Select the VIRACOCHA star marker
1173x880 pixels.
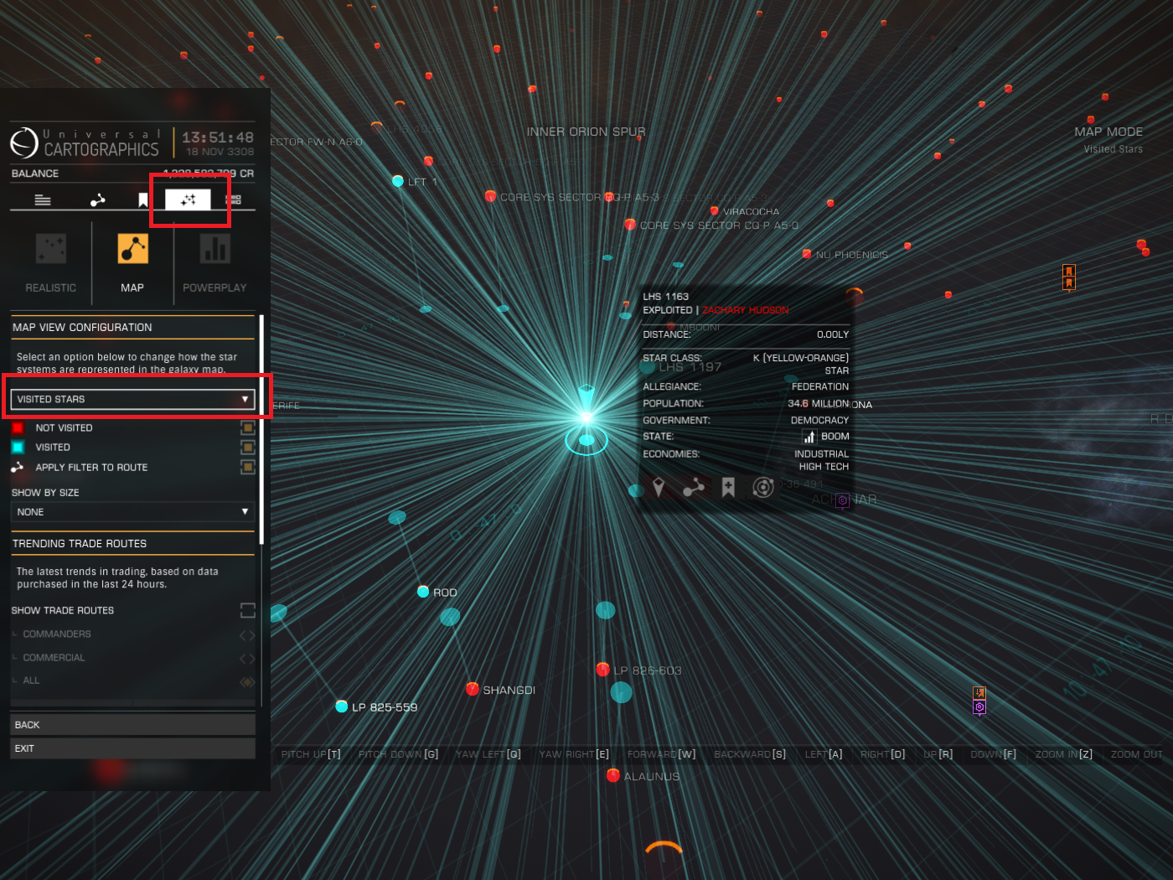(714, 211)
